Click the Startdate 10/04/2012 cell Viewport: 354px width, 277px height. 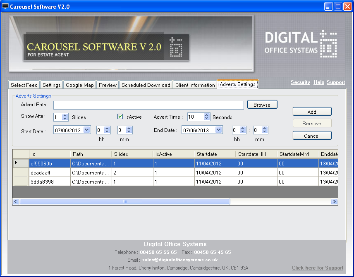[x=215, y=172]
